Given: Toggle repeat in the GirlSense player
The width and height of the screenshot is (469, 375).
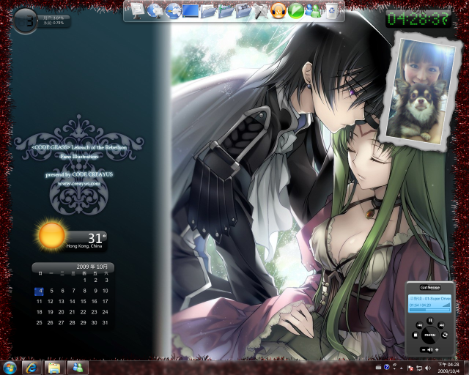Looking at the screenshot, I should pyautogui.click(x=445, y=335).
